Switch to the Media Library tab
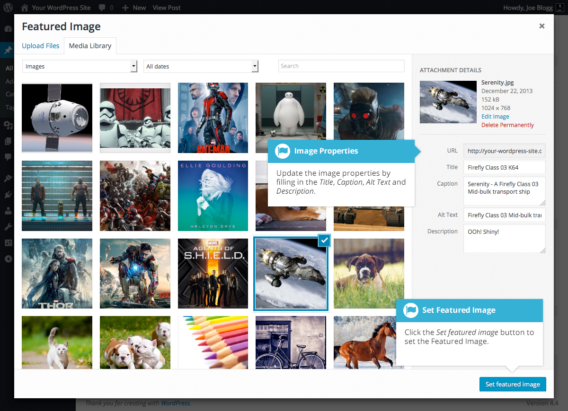Viewport: 568px width, 411px height. (x=90, y=46)
